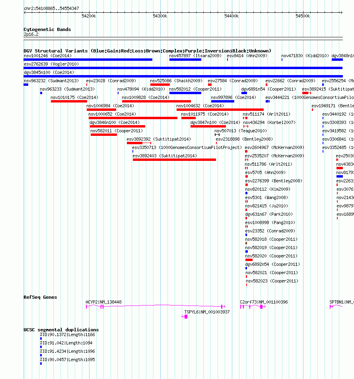This screenshot has height=379, width=354.
Task: Click the nsv1010175 (Coe2014) red bar
Action: point(69,101)
